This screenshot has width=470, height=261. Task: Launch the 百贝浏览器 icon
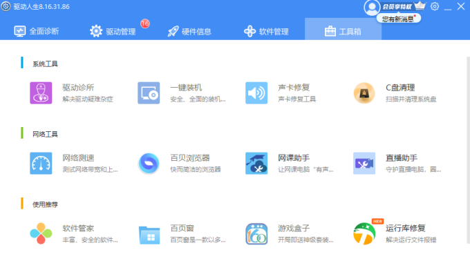coord(149,164)
